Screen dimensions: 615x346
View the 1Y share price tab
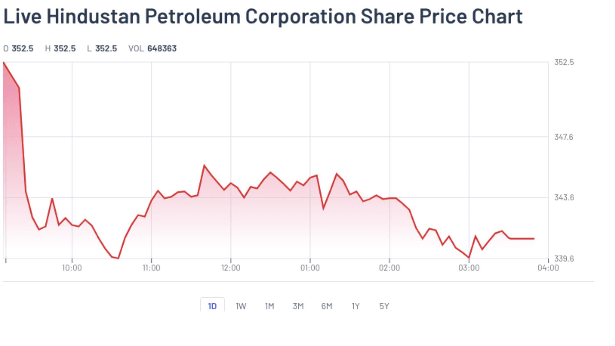point(356,306)
